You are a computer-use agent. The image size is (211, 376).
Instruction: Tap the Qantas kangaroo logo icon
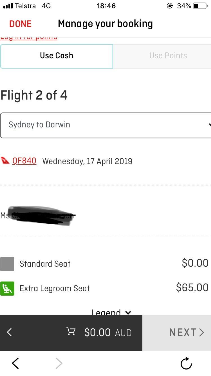pyautogui.click(x=5, y=161)
